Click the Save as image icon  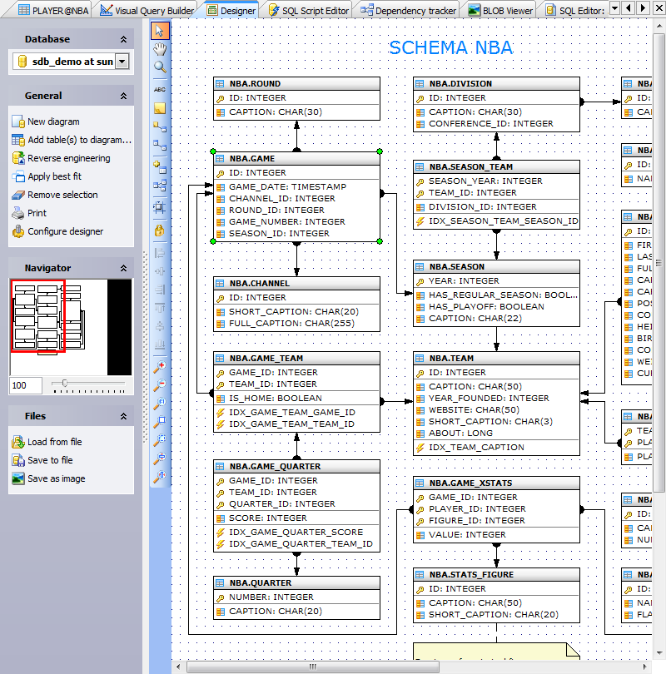(x=18, y=478)
